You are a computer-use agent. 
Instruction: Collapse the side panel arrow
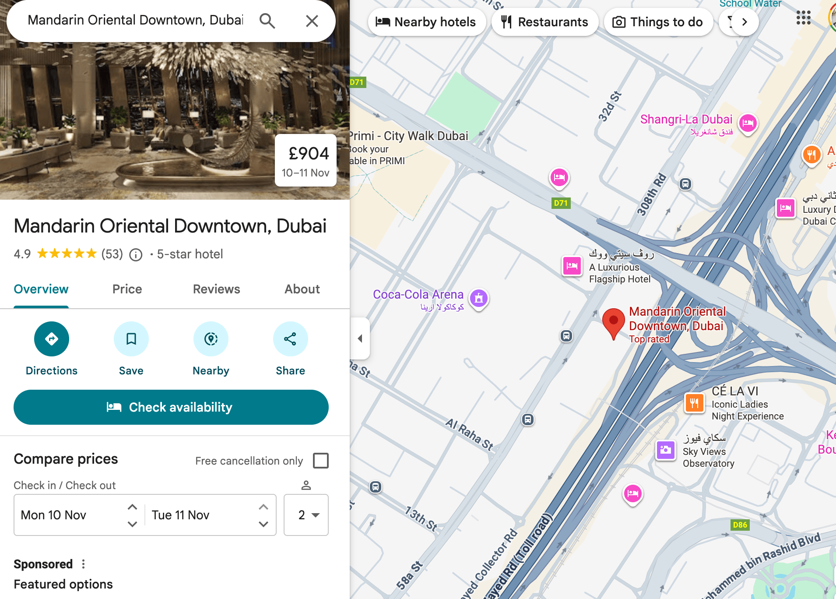tap(360, 338)
